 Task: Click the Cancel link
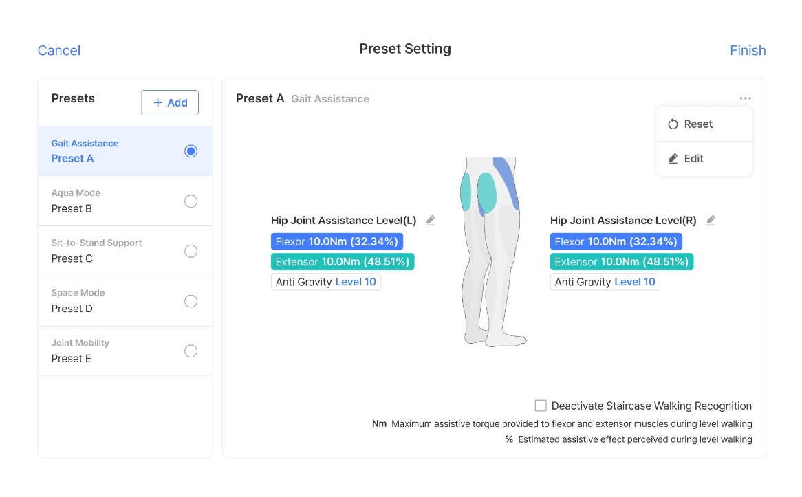pos(59,51)
